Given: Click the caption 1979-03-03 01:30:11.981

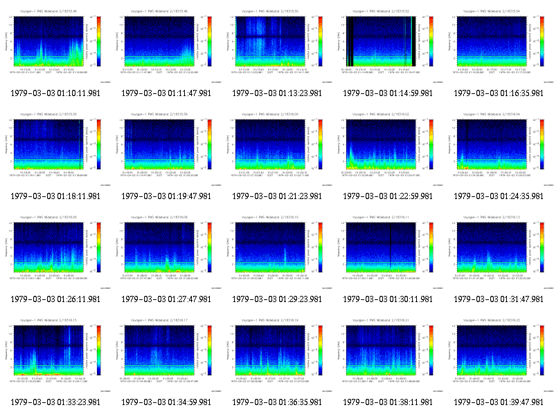Looking at the screenshot, I should (x=388, y=299).
